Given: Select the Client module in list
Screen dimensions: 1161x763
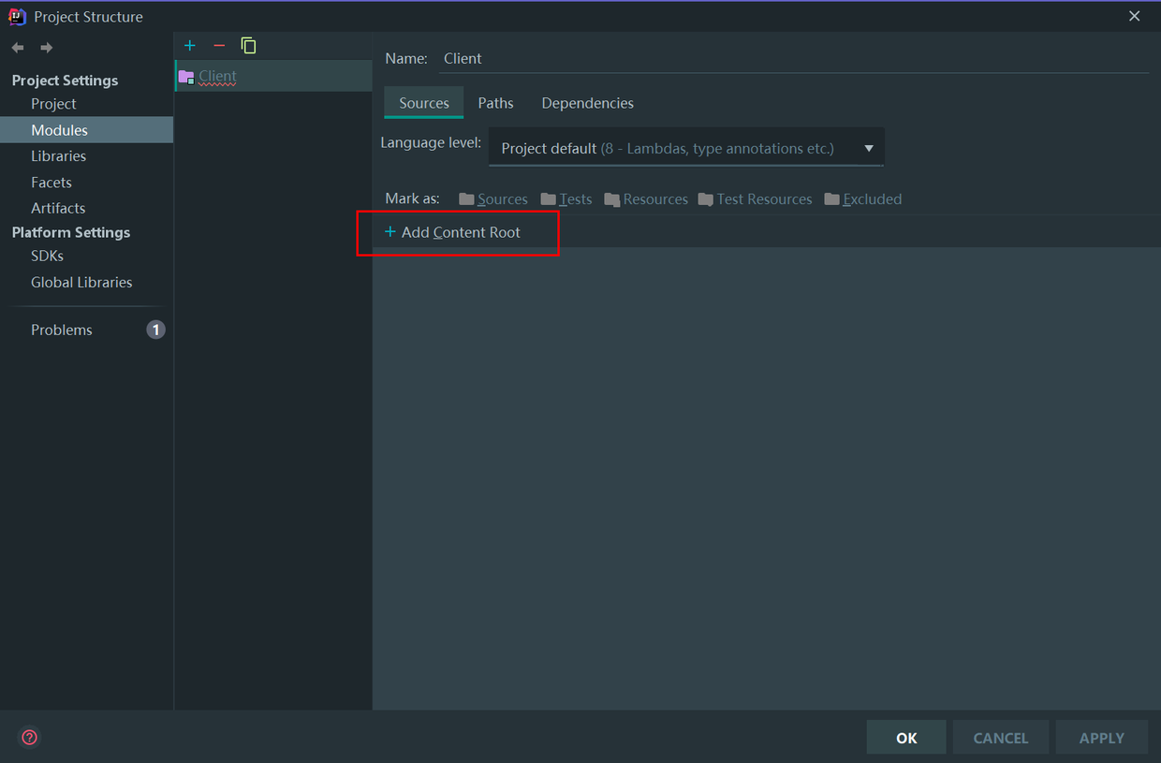Looking at the screenshot, I should point(273,77).
